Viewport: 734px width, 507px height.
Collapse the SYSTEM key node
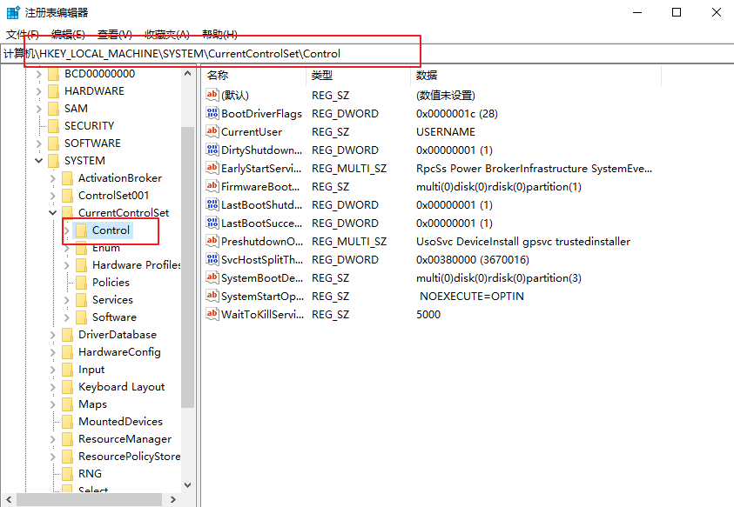[x=39, y=161]
